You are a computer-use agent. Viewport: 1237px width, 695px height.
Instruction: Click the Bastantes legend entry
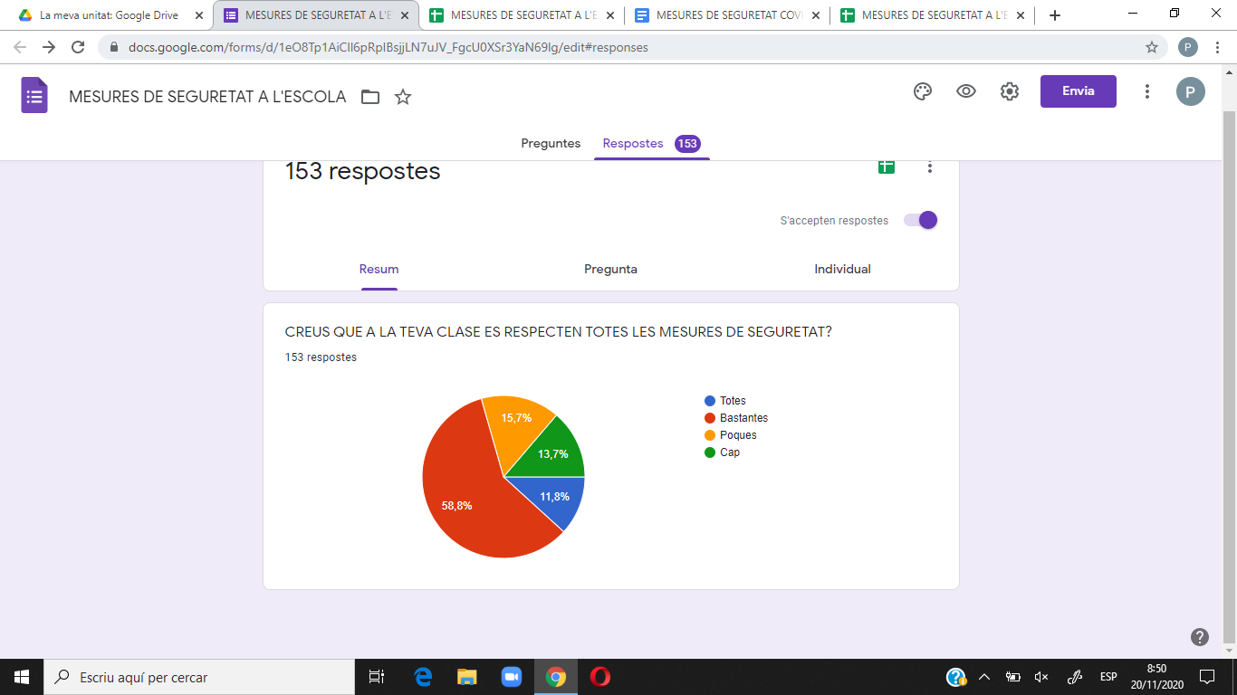736,418
